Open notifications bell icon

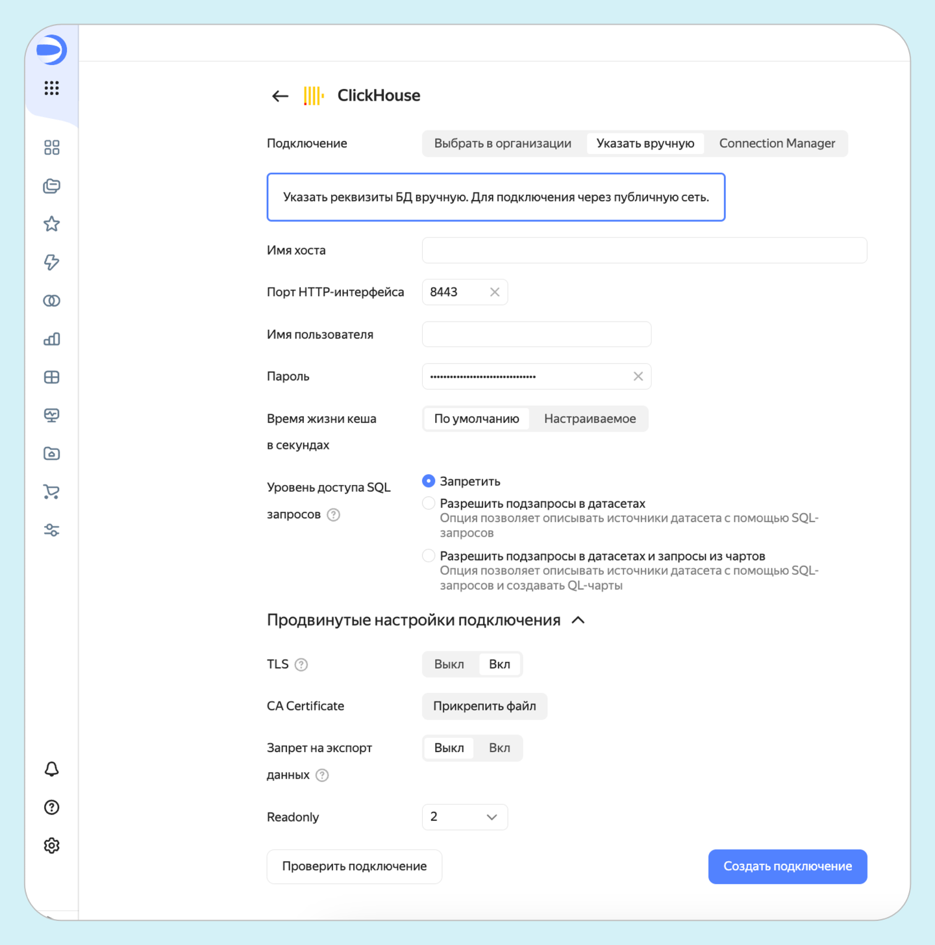(x=51, y=769)
